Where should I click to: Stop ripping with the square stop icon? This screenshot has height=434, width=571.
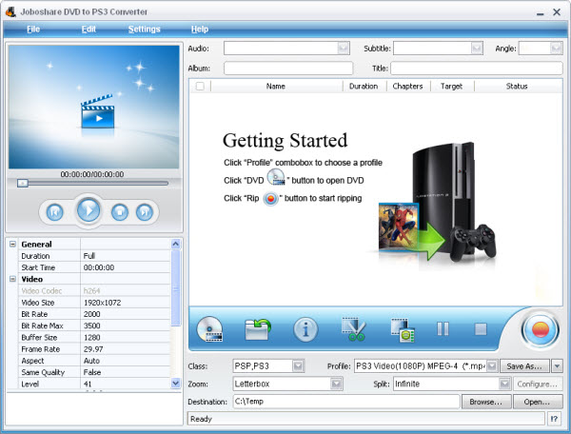(481, 329)
